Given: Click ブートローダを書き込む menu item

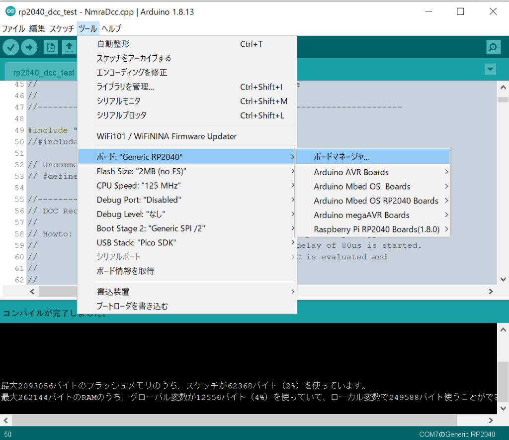Looking at the screenshot, I should (132, 306).
